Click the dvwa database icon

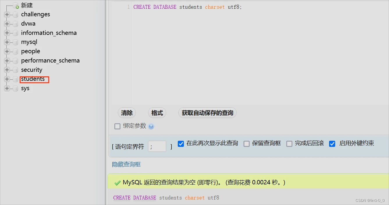15,24
